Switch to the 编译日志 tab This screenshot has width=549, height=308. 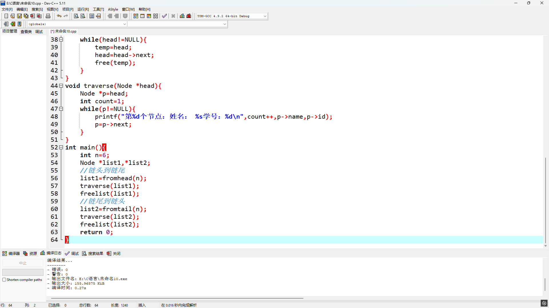tap(51, 253)
